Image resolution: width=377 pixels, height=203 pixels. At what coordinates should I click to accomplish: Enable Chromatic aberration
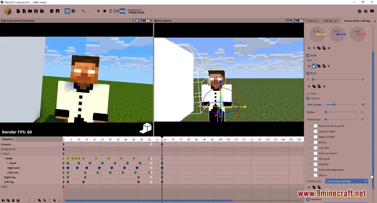point(316,170)
